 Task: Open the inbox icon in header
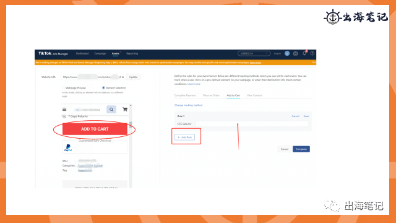[295, 53]
